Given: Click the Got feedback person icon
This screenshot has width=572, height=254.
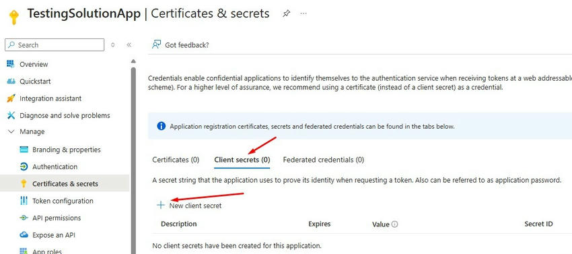Looking at the screenshot, I should click(x=157, y=44).
